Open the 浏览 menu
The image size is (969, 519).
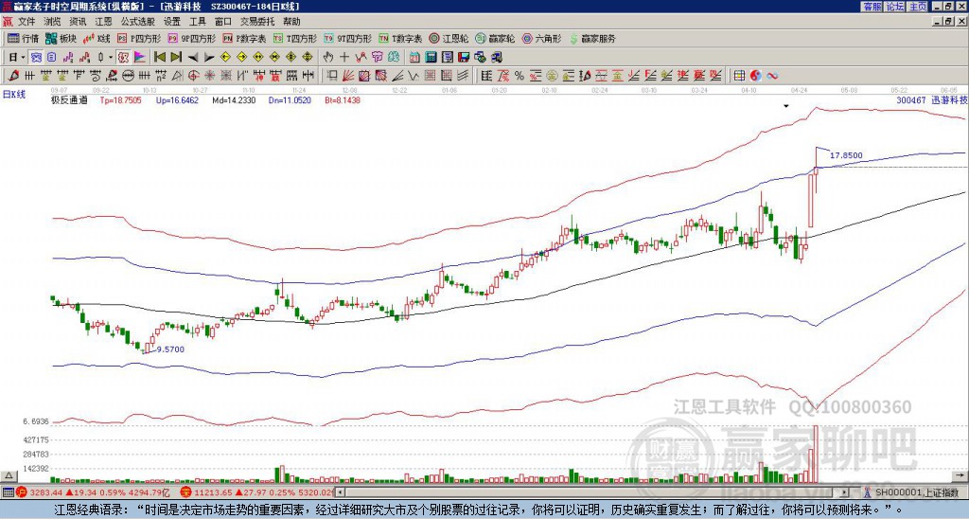pos(53,22)
